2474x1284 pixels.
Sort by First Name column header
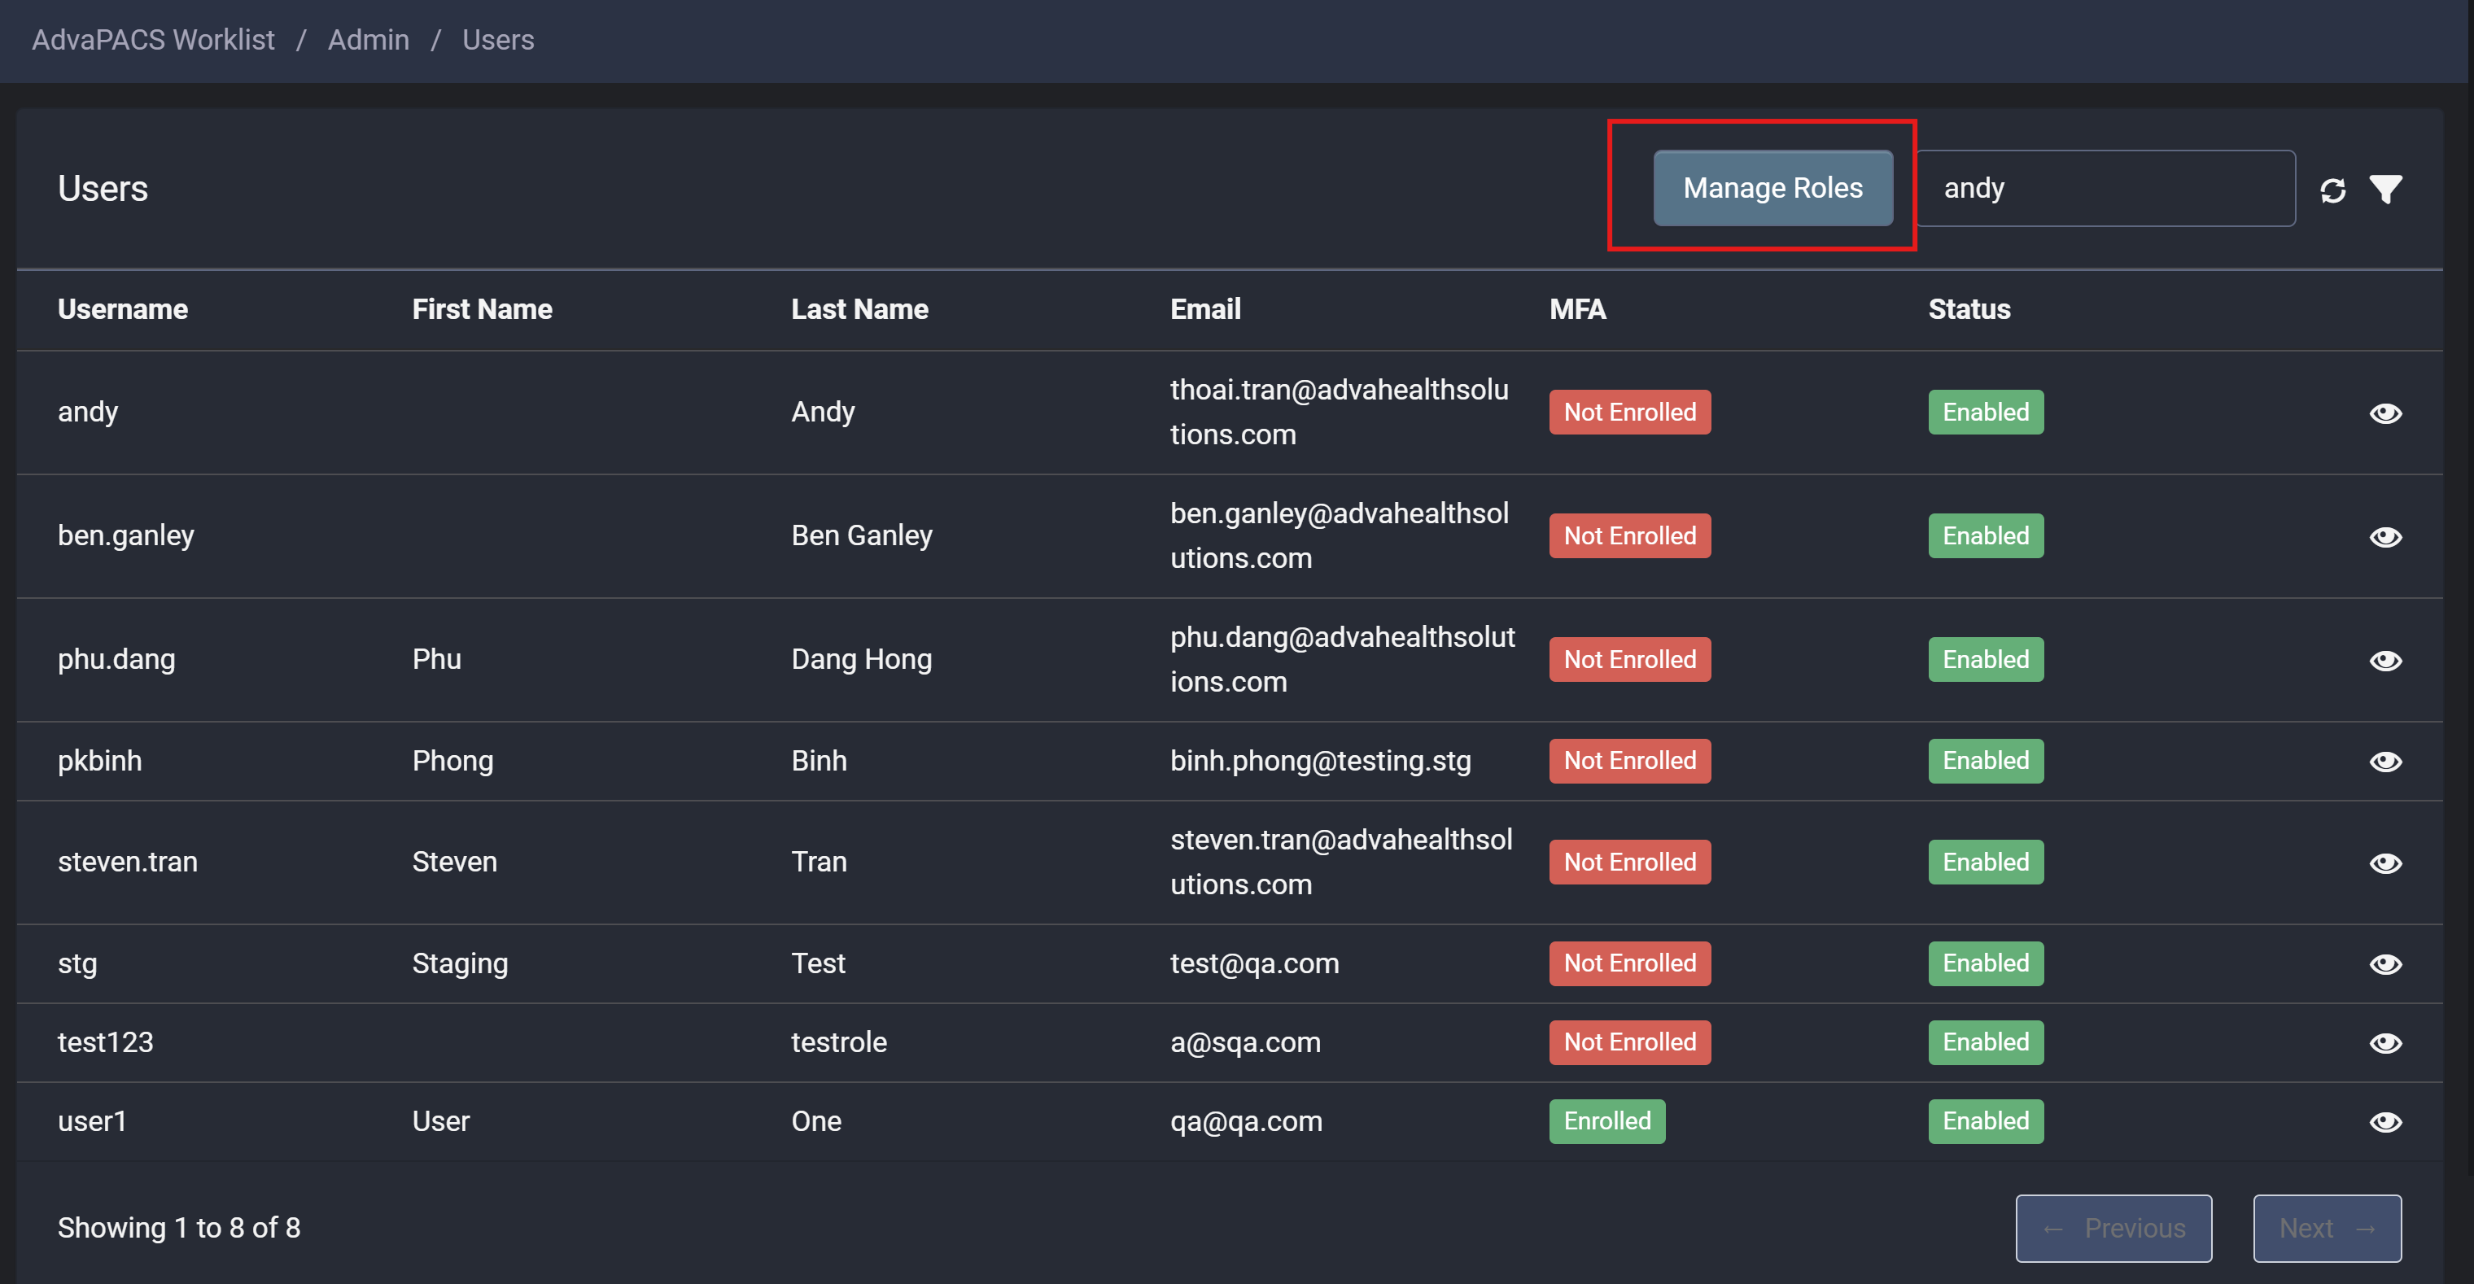482,309
